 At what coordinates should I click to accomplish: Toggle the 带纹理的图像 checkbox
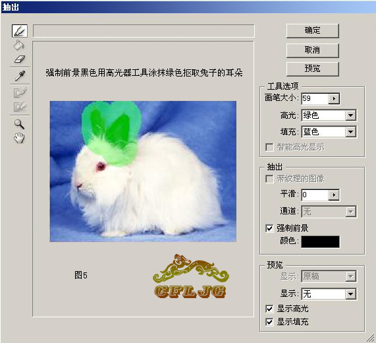269,179
